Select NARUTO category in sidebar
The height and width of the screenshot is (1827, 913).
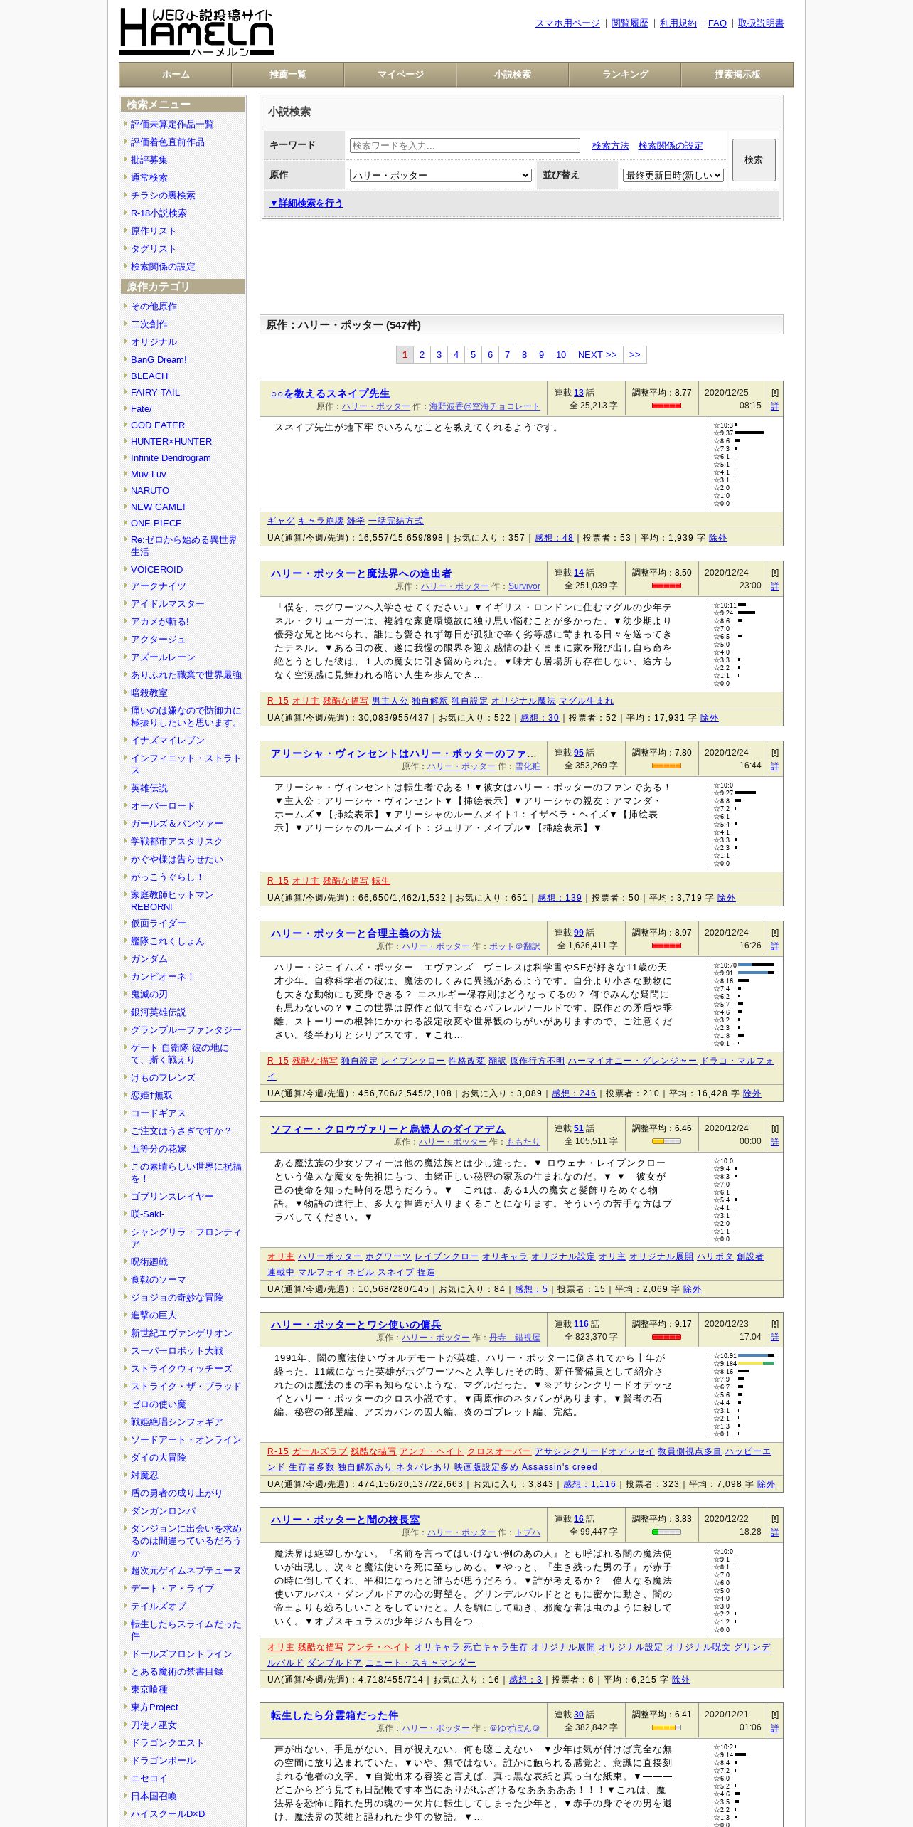pos(150,491)
